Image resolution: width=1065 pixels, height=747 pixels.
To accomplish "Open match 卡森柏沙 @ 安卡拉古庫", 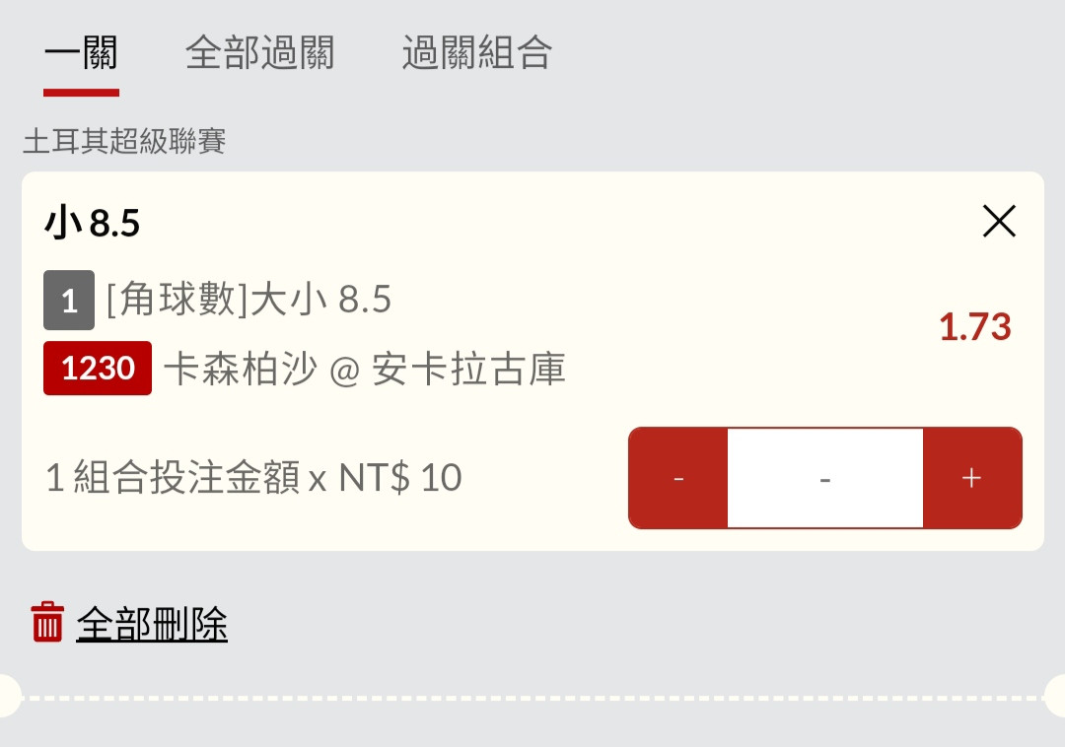I will [x=366, y=370].
